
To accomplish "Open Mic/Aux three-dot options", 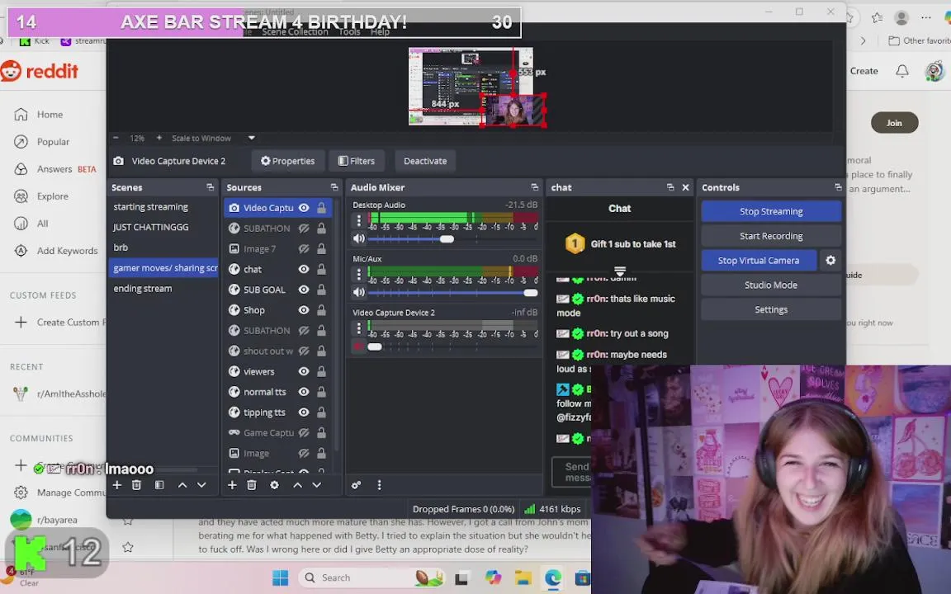I will (358, 274).
